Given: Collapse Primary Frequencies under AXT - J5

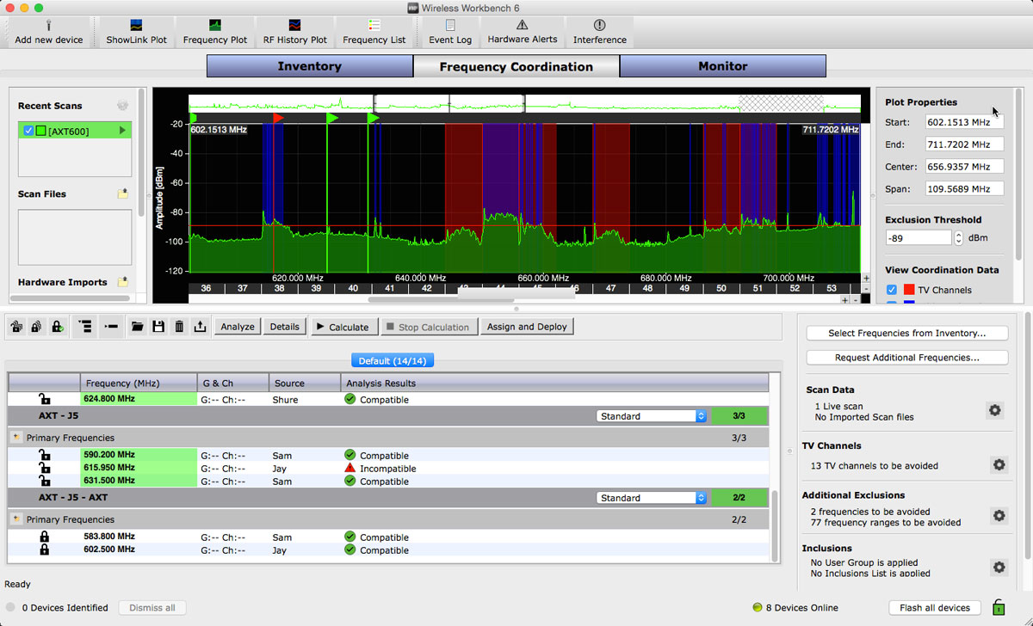Looking at the screenshot, I should 16,438.
